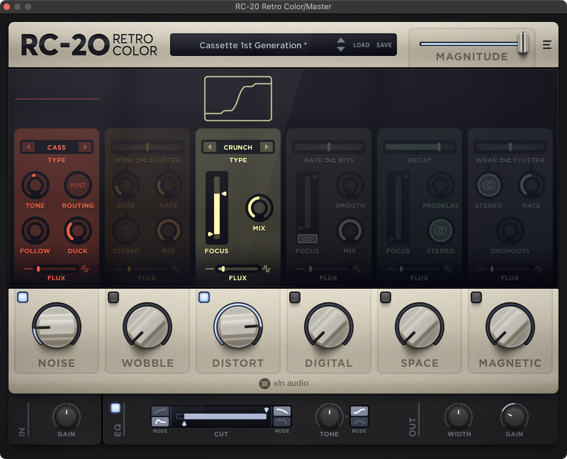Click the Noise DUCK knob
Screen dimensions: 567x459
tap(78, 231)
